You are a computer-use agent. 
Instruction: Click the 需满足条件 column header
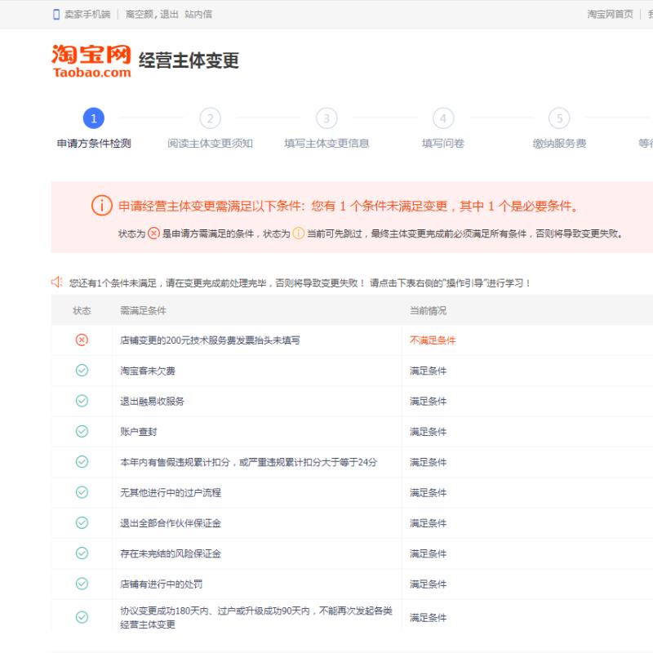[x=144, y=310]
